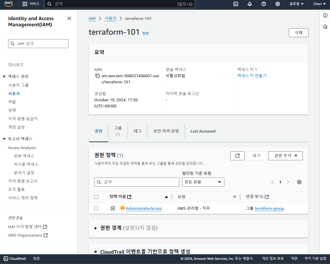Click 의견 in the footer
This screenshot has height=264, width=330.
(x=36, y=258)
